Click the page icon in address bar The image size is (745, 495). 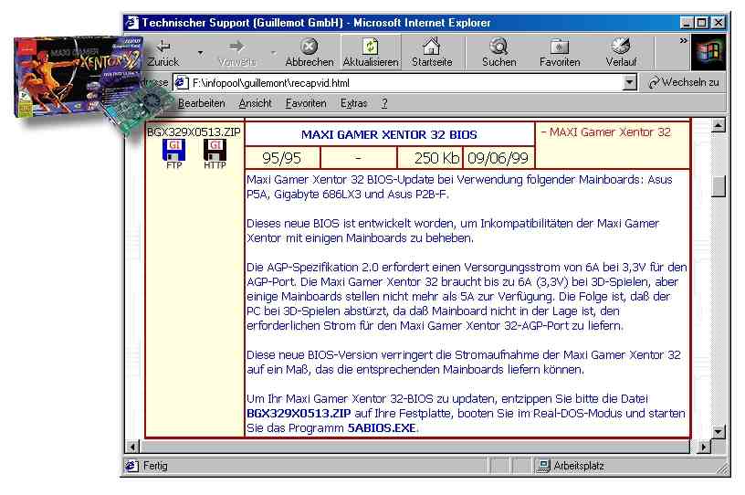coord(181,83)
